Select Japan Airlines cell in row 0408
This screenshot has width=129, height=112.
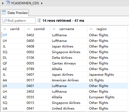(x=69, y=46)
